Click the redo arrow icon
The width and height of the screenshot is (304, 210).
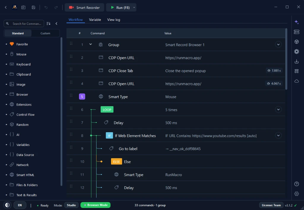[56, 7]
